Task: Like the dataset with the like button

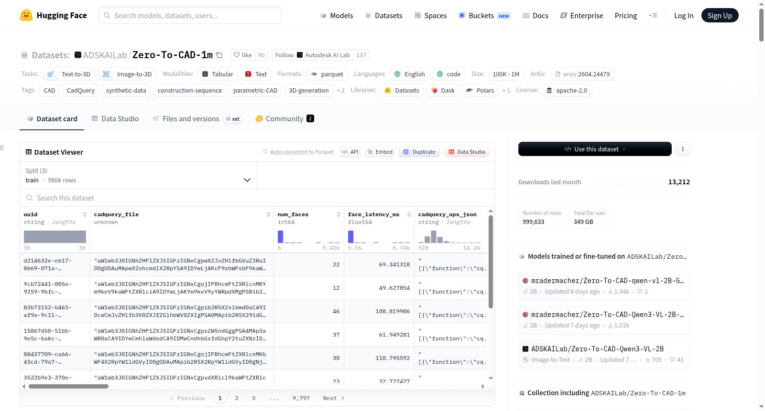Action: coord(242,55)
